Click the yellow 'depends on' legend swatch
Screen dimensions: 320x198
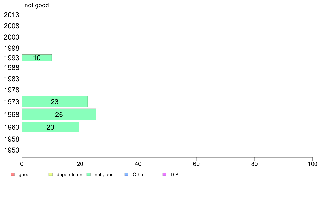51,174
